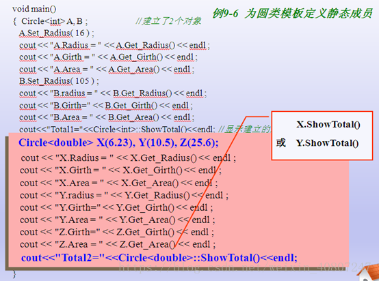379x281 pixels.
Task: Click the 'Y.radius =' cout line
Action: [125, 195]
